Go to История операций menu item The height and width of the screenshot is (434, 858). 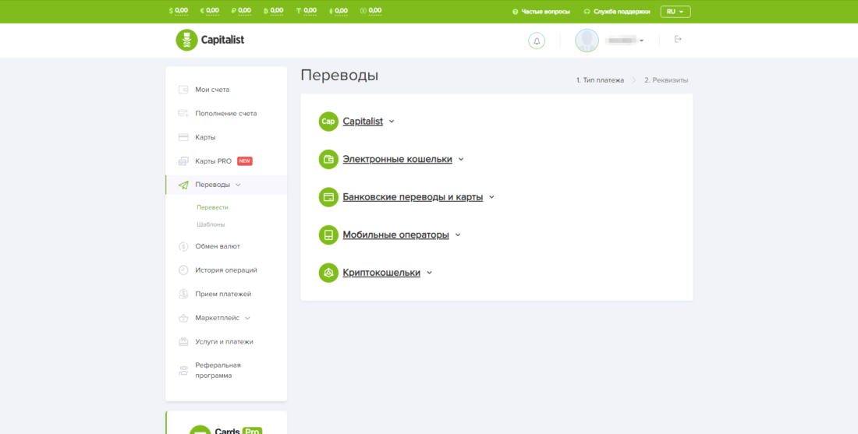tap(225, 270)
